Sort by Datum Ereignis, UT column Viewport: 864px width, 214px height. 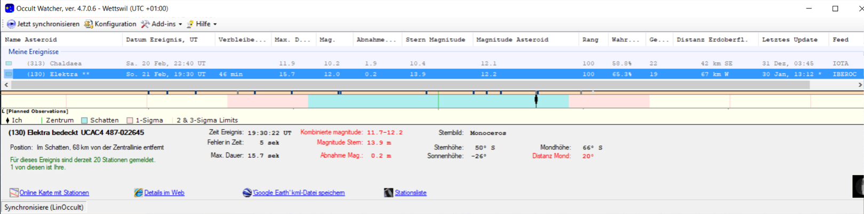(x=162, y=39)
